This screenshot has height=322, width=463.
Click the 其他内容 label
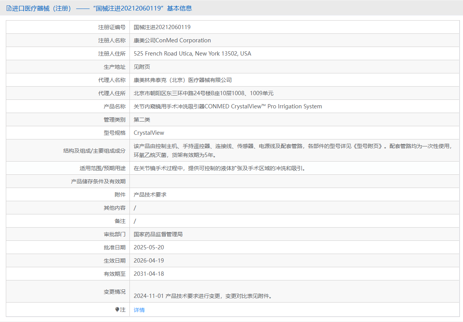click(115, 208)
